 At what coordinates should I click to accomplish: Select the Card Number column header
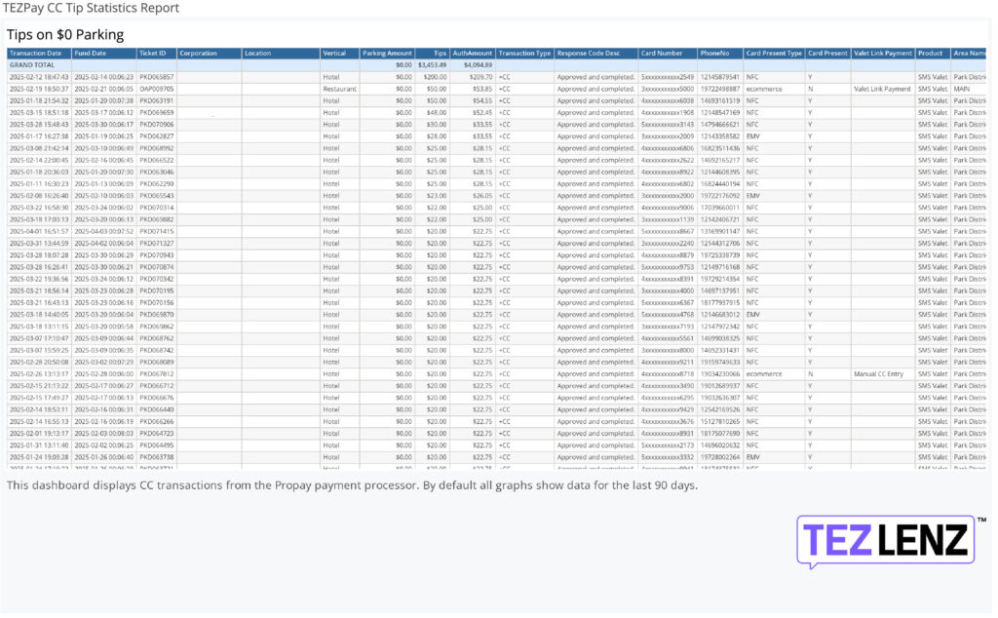click(668, 54)
